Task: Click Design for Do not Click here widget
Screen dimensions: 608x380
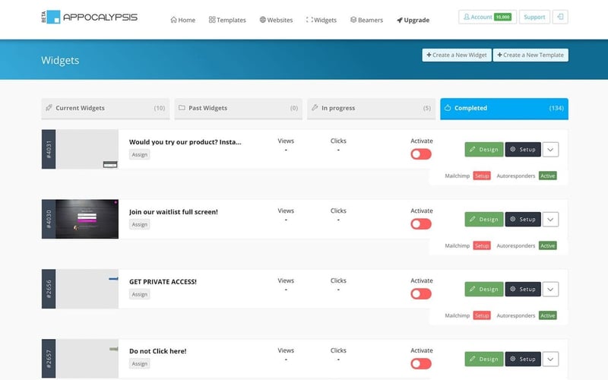Action: point(484,359)
